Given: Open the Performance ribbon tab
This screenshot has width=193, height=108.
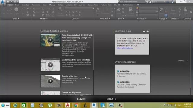Looking at the screenshot, I should tap(128, 5).
